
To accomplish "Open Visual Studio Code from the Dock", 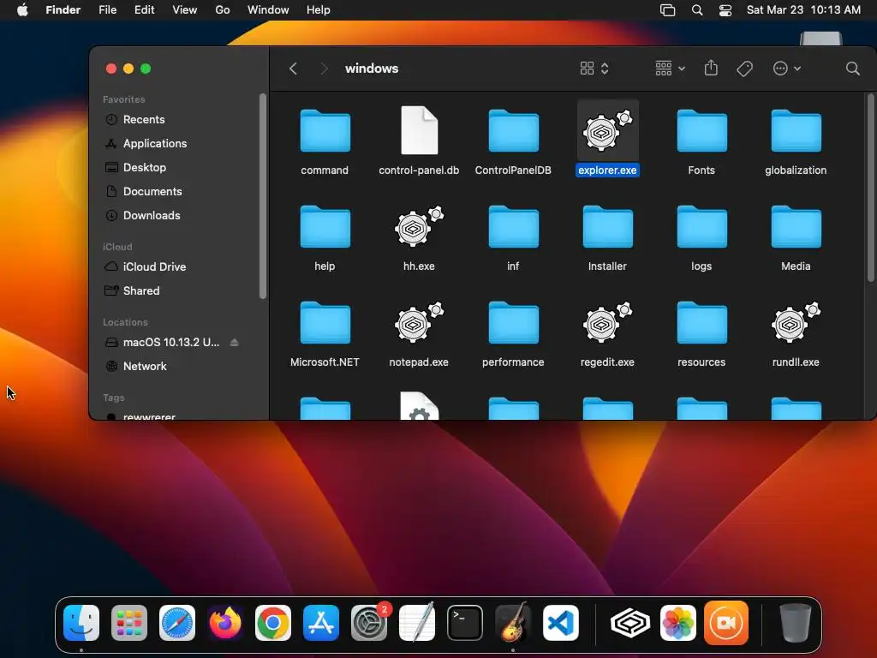I will click(561, 623).
